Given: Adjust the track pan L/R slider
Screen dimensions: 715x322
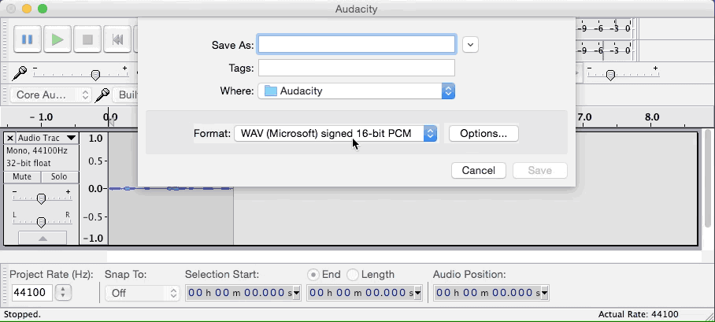Looking at the screenshot, I should (x=42, y=222).
